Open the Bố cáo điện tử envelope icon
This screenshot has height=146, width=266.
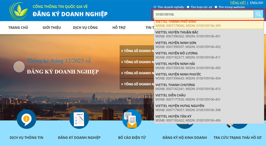pos(132,119)
